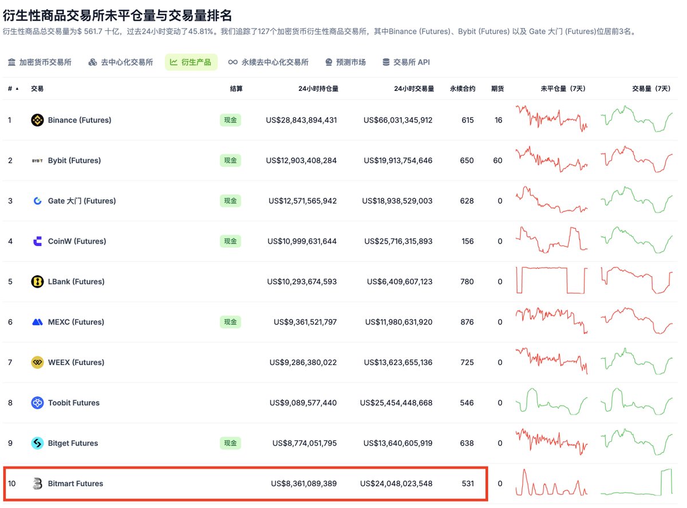Click the value US$66,031,345,912
The image size is (687, 508).
pos(398,120)
